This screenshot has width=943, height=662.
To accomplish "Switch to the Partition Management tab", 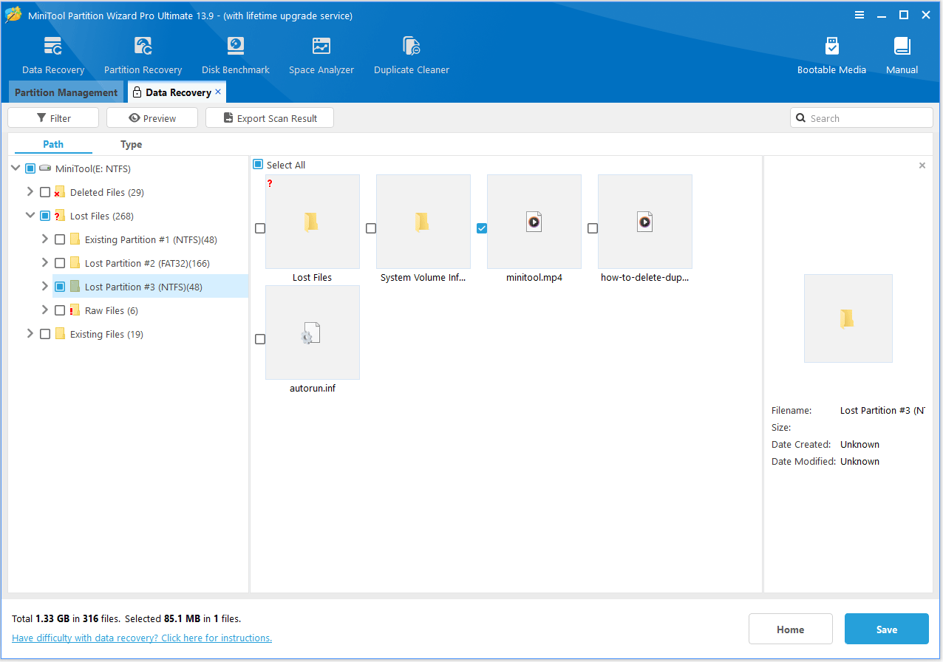I will (66, 92).
